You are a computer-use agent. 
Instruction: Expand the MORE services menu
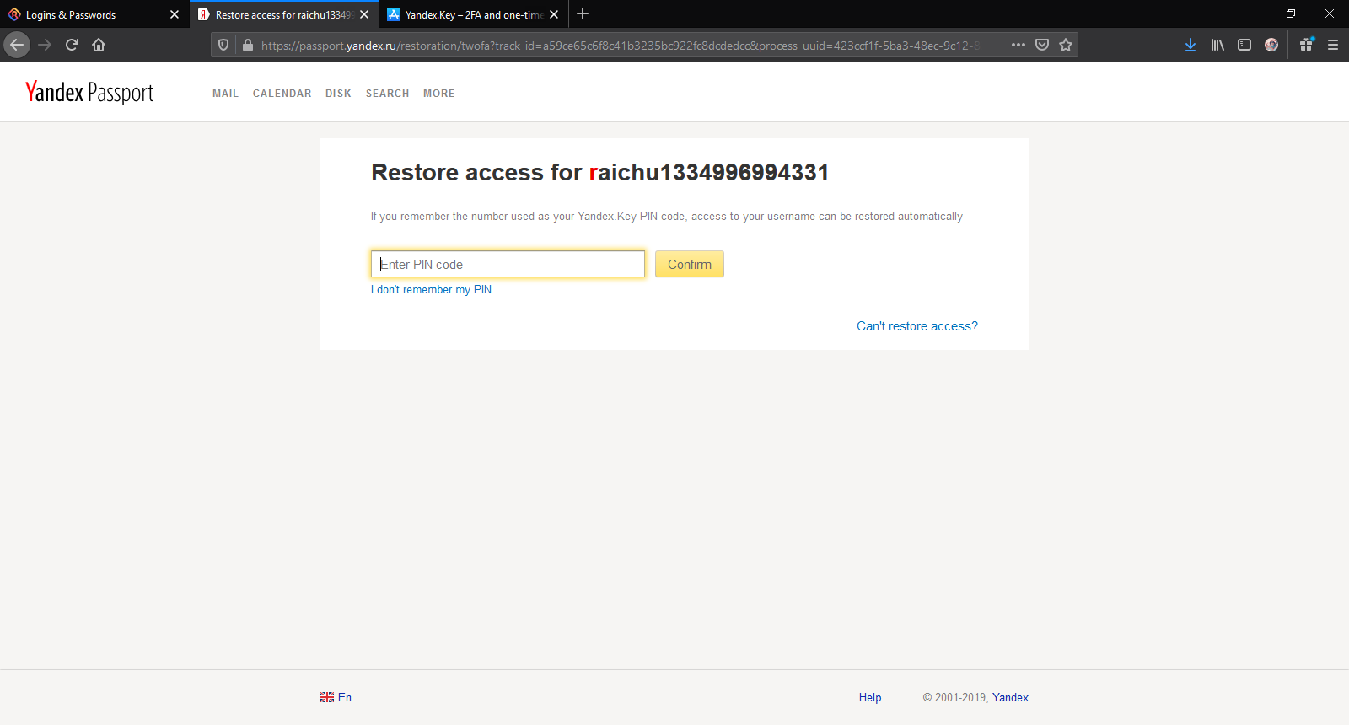pos(438,94)
